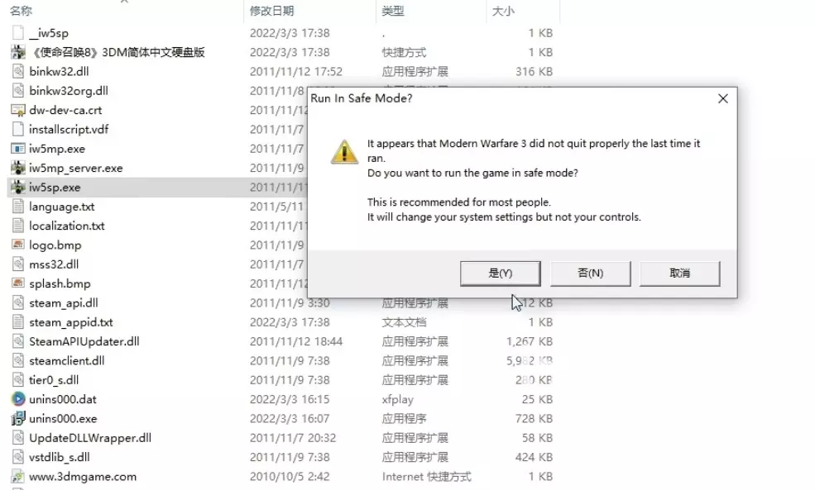Click the splash.bmp file icon
Screen dimensions: 815x490
(x=18, y=283)
